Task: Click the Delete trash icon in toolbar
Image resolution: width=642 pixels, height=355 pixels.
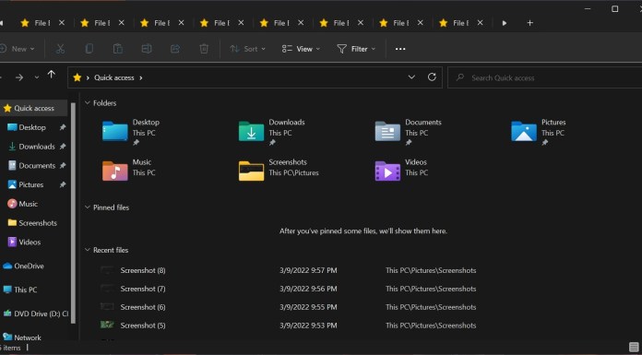Action: coord(204,49)
